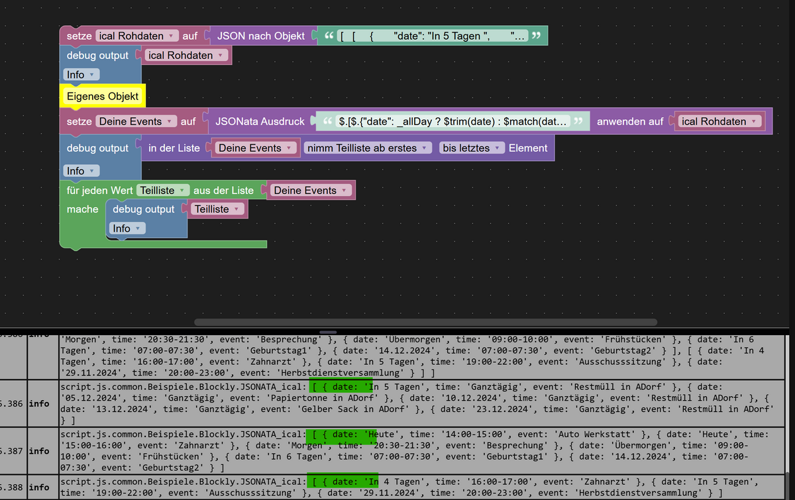The image size is (795, 500).
Task: Open 'Deine Events' dropdown after 'in der Liste'
Action: click(256, 148)
